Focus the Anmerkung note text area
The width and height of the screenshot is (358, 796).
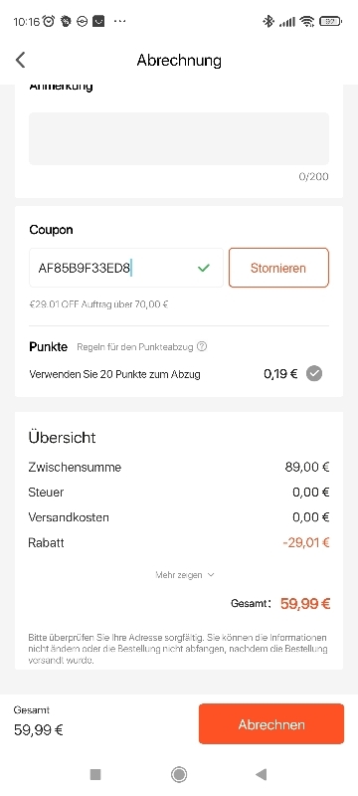pos(179,138)
